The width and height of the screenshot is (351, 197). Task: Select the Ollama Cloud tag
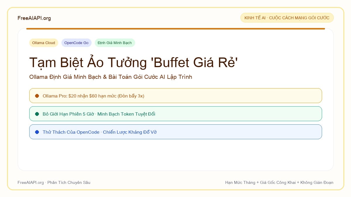pos(44,43)
